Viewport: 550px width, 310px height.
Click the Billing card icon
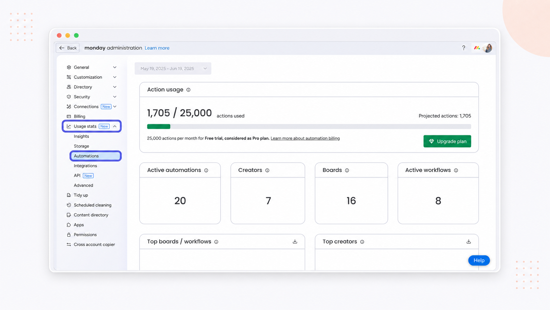(x=69, y=117)
